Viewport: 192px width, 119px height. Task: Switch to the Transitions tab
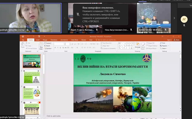click(x=54, y=40)
